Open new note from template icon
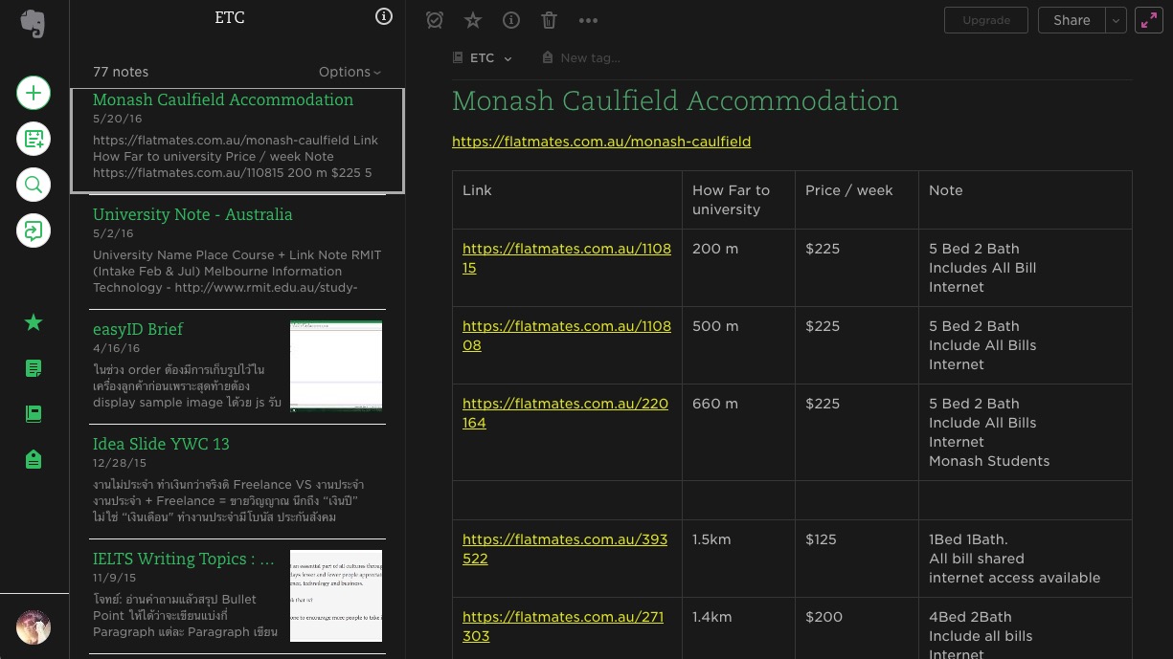 point(34,139)
